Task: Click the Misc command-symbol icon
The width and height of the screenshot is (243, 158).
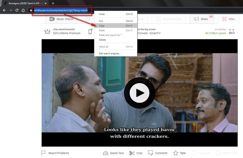Action: [224, 19]
